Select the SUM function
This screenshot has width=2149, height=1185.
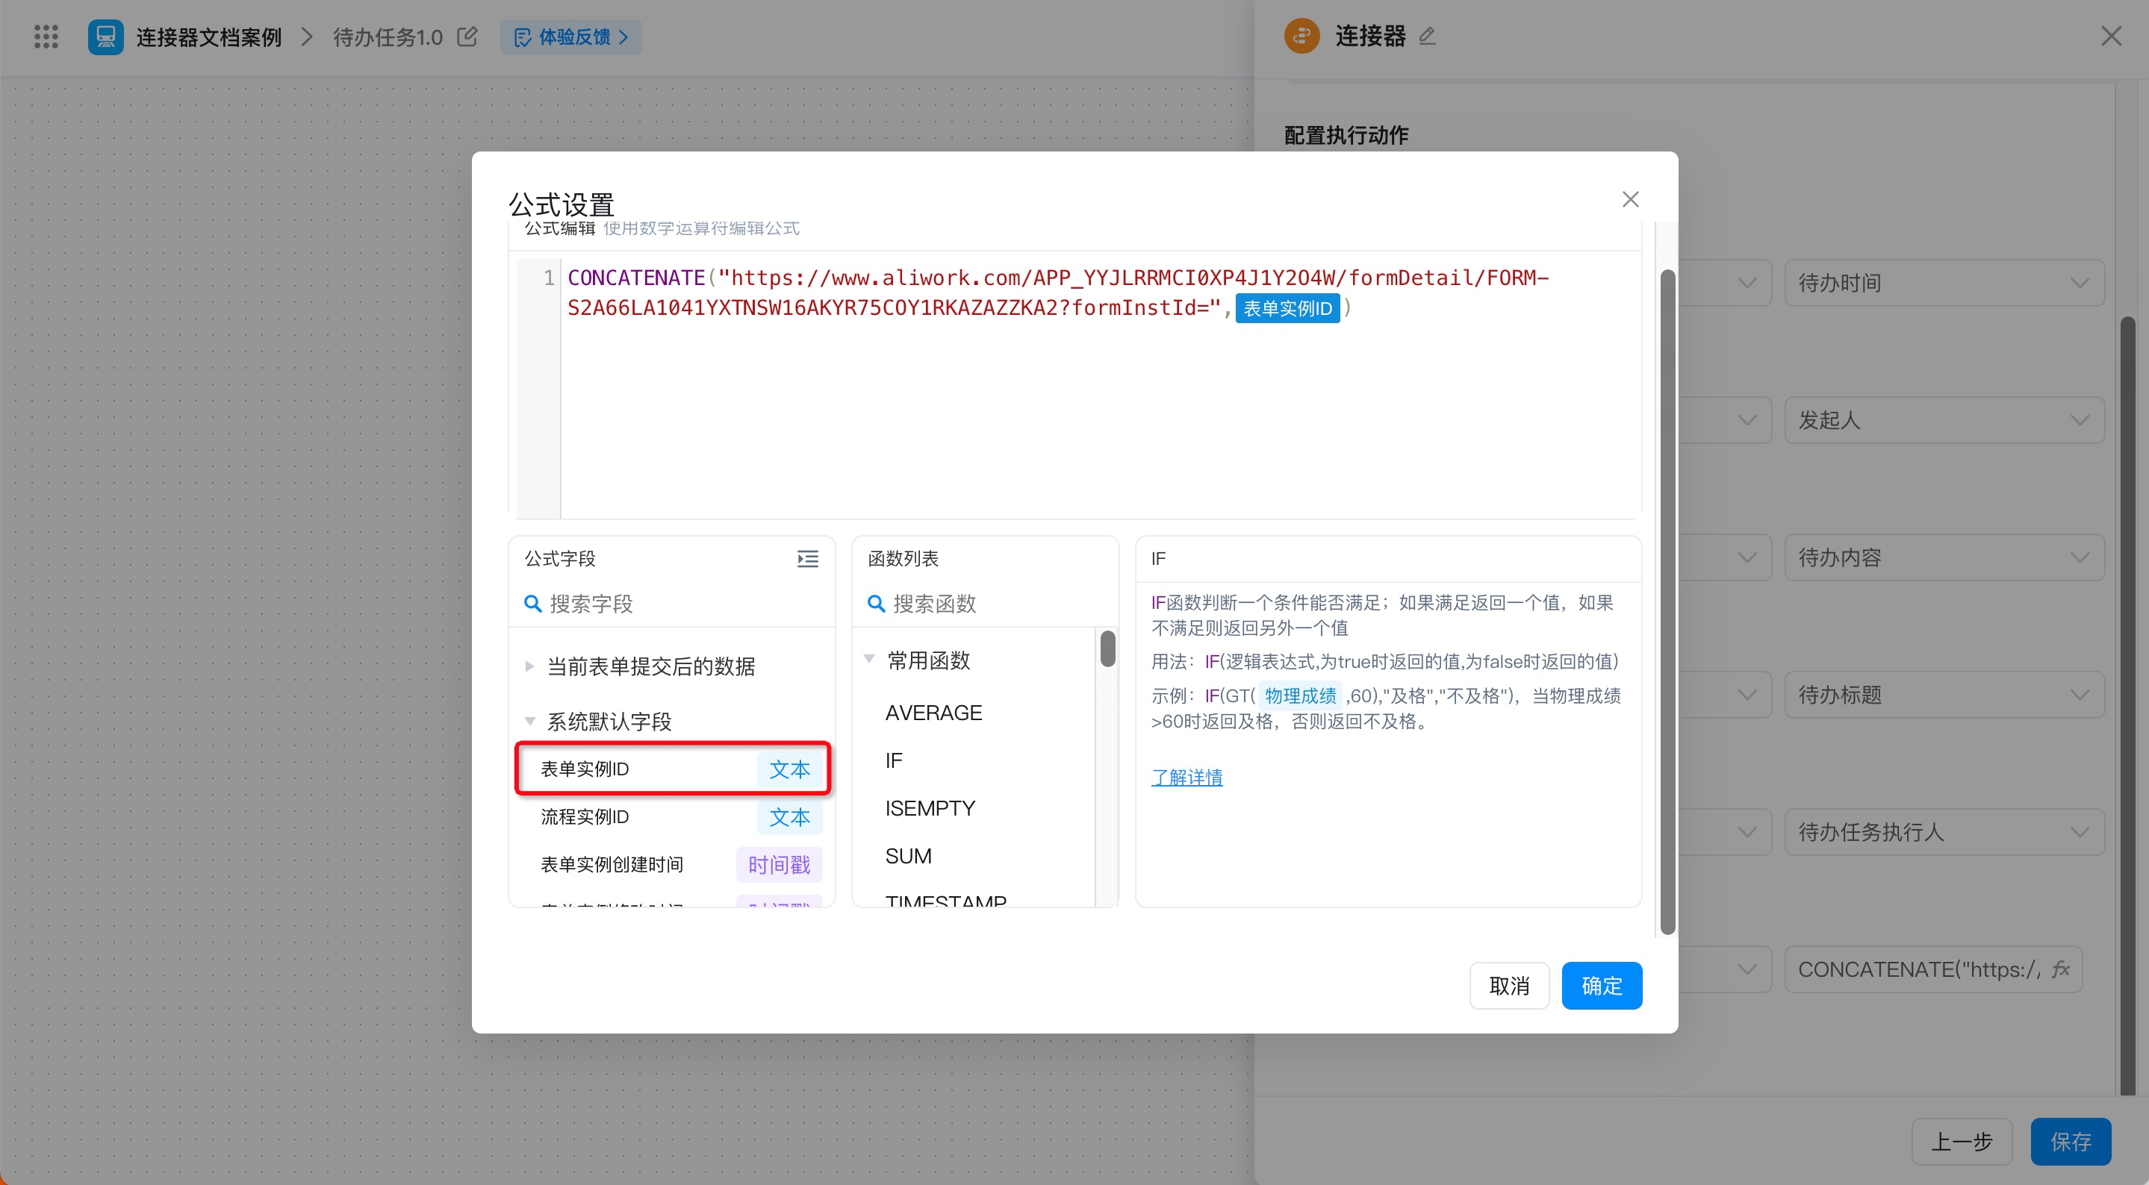pyautogui.click(x=908, y=856)
